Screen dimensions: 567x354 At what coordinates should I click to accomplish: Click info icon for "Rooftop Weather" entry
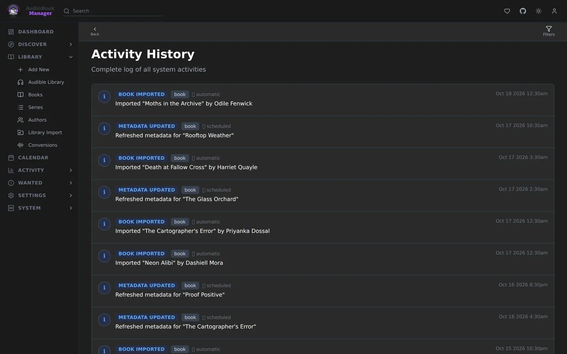tap(104, 128)
